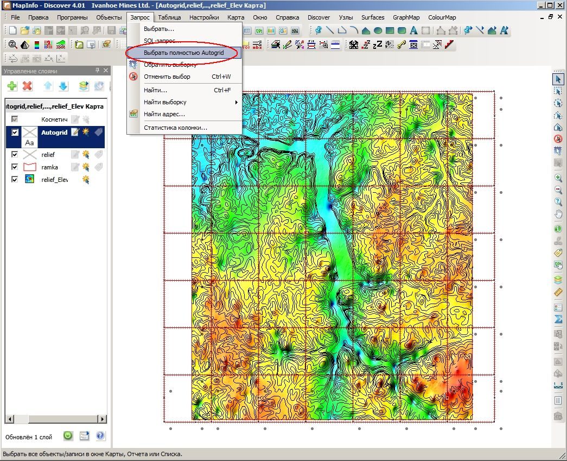Click the Discover magnifier Z zoom icon
Screen dimensions: 567x461
click(x=12, y=45)
